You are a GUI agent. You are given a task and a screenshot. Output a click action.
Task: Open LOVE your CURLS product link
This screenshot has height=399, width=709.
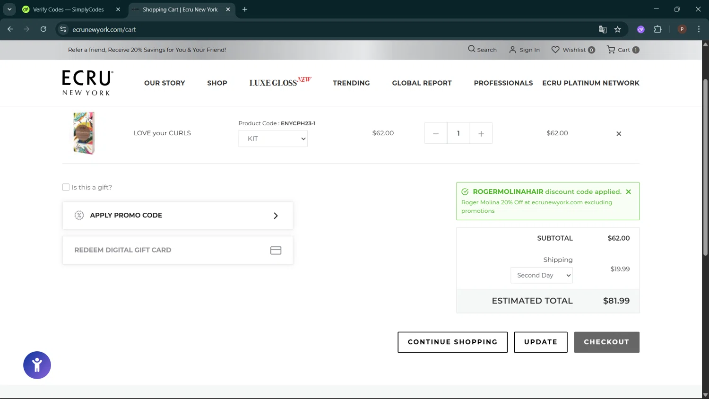[162, 133]
